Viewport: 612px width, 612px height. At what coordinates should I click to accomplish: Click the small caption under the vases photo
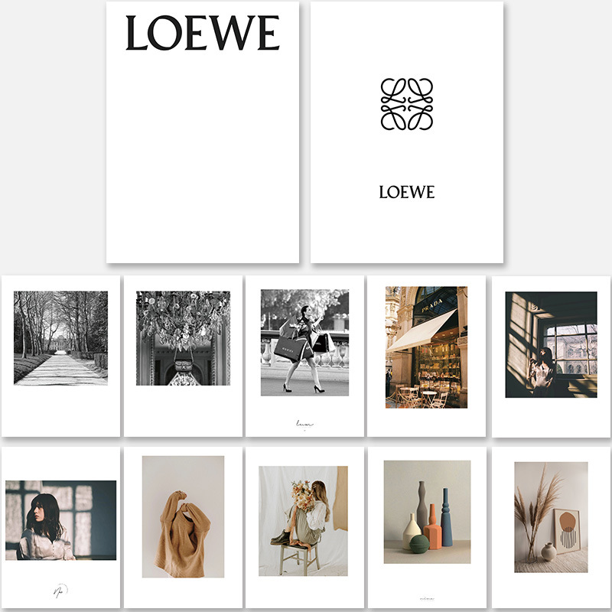(x=427, y=598)
